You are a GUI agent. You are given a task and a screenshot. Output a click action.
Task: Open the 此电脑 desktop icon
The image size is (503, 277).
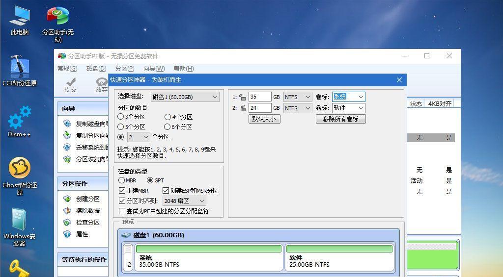(20, 20)
